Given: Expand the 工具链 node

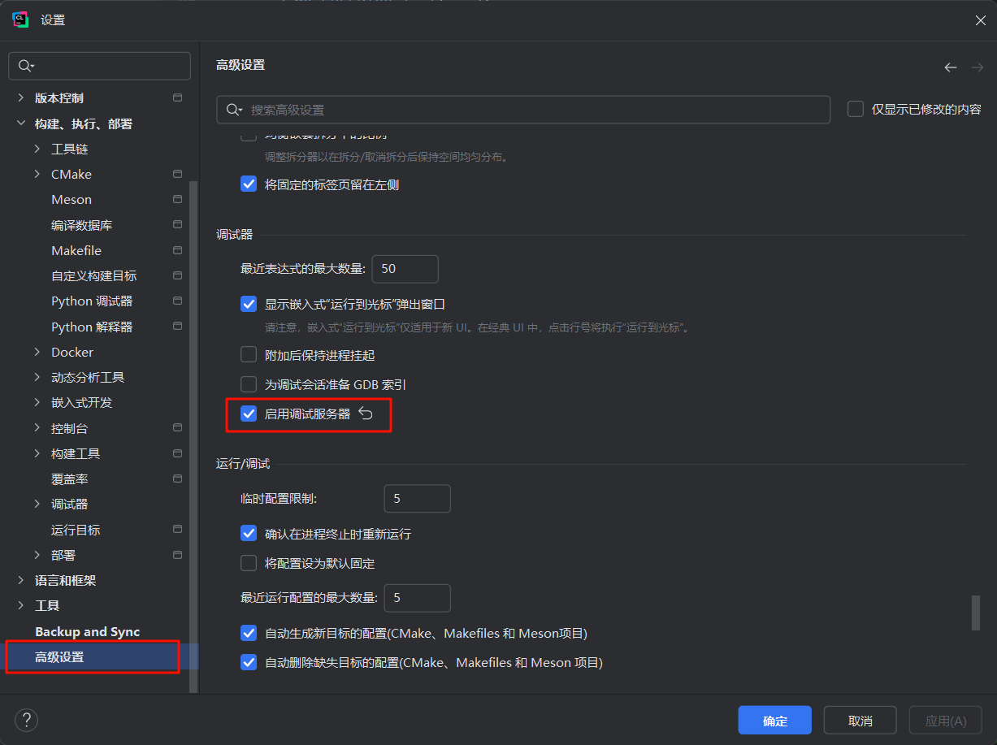Looking at the screenshot, I should tap(37, 149).
